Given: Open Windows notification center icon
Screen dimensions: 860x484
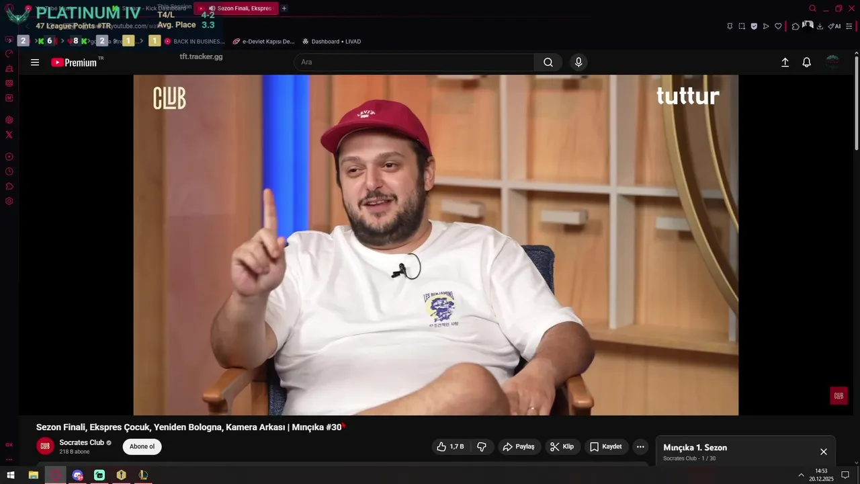Looking at the screenshot, I should pyautogui.click(x=846, y=475).
